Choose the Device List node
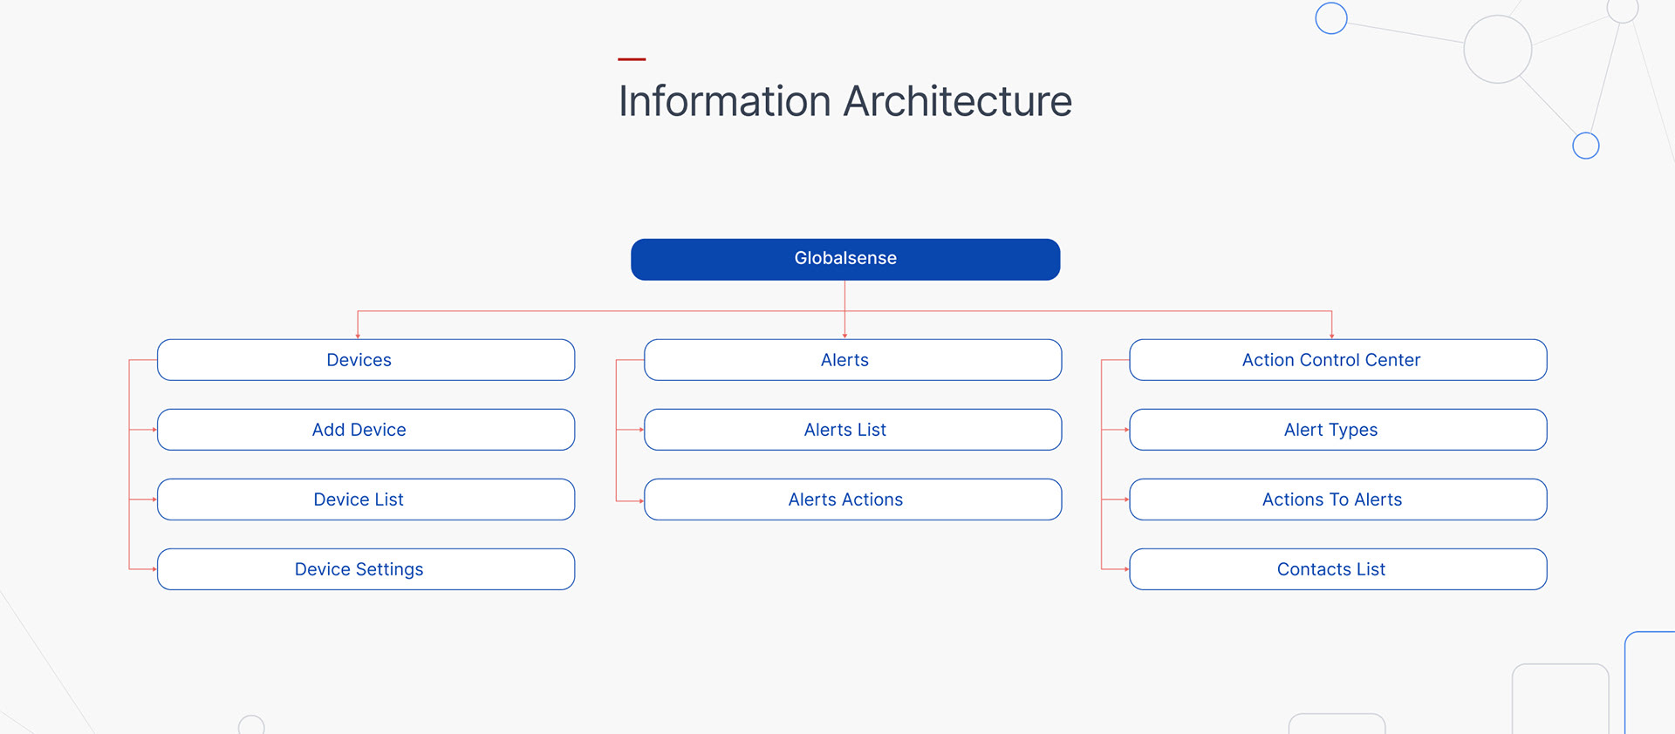The height and width of the screenshot is (734, 1675). [366, 500]
